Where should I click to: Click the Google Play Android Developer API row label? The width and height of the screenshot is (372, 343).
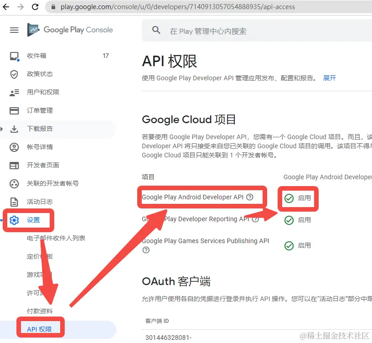(x=193, y=197)
